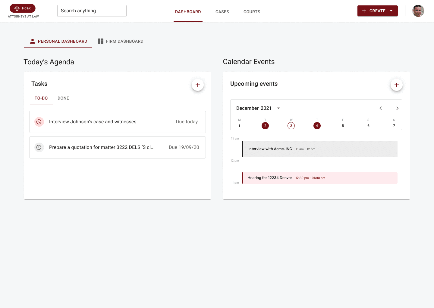Screen dimensions: 434x308
Task: Open the Create button dropdown arrow
Action: click(x=391, y=11)
